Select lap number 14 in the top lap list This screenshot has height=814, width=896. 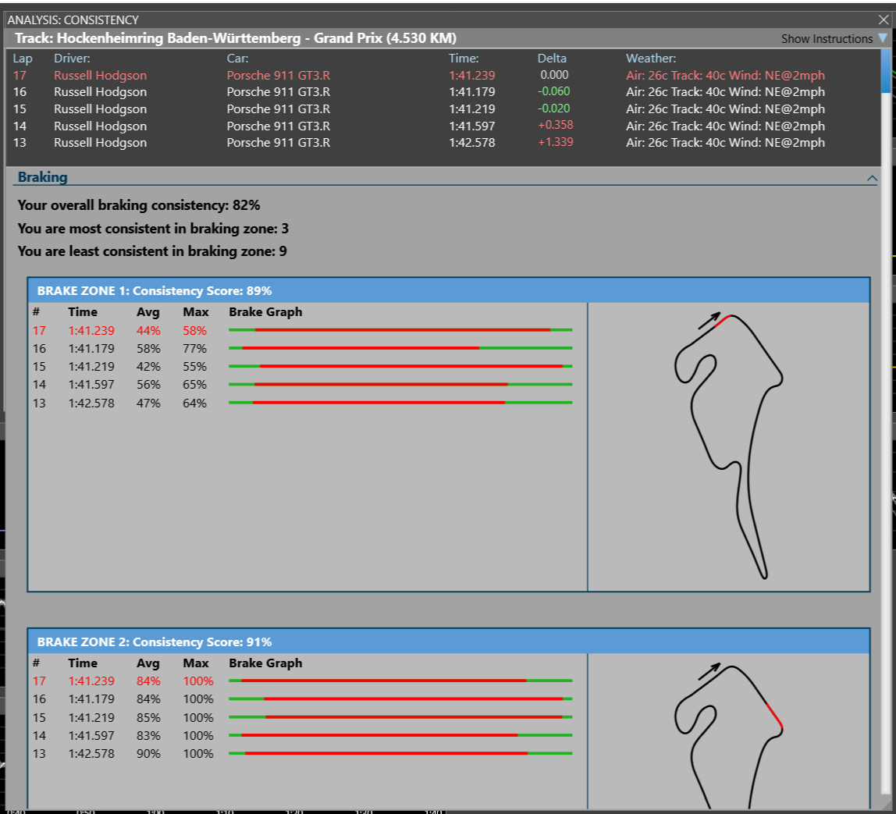[20, 126]
